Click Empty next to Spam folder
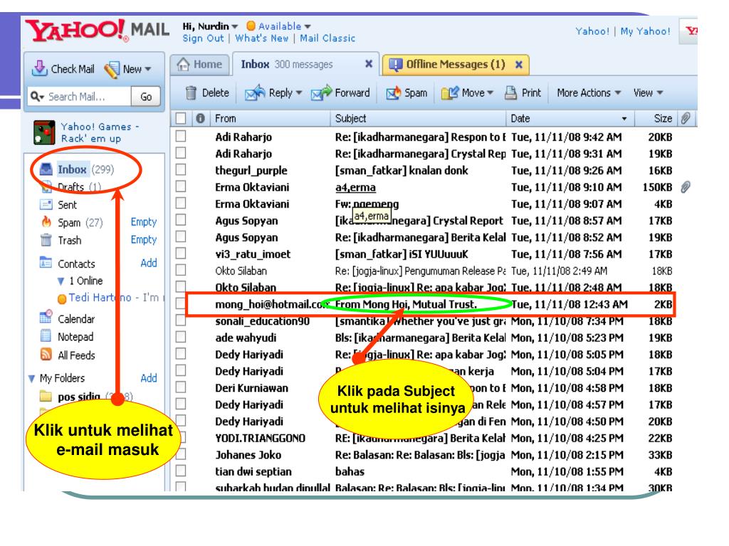Image resolution: width=729 pixels, height=546 pixels. coord(144,222)
